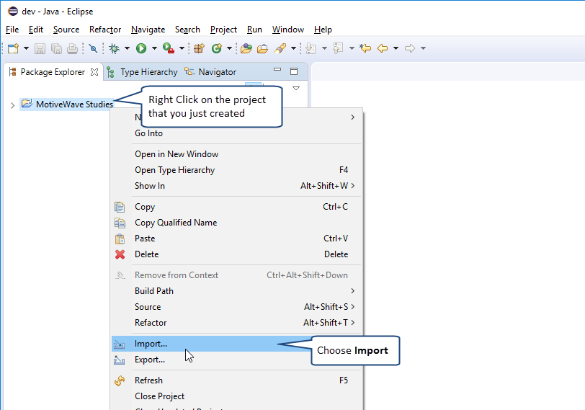Choose Import... from the context menu
This screenshot has height=410, width=585.
pos(151,344)
